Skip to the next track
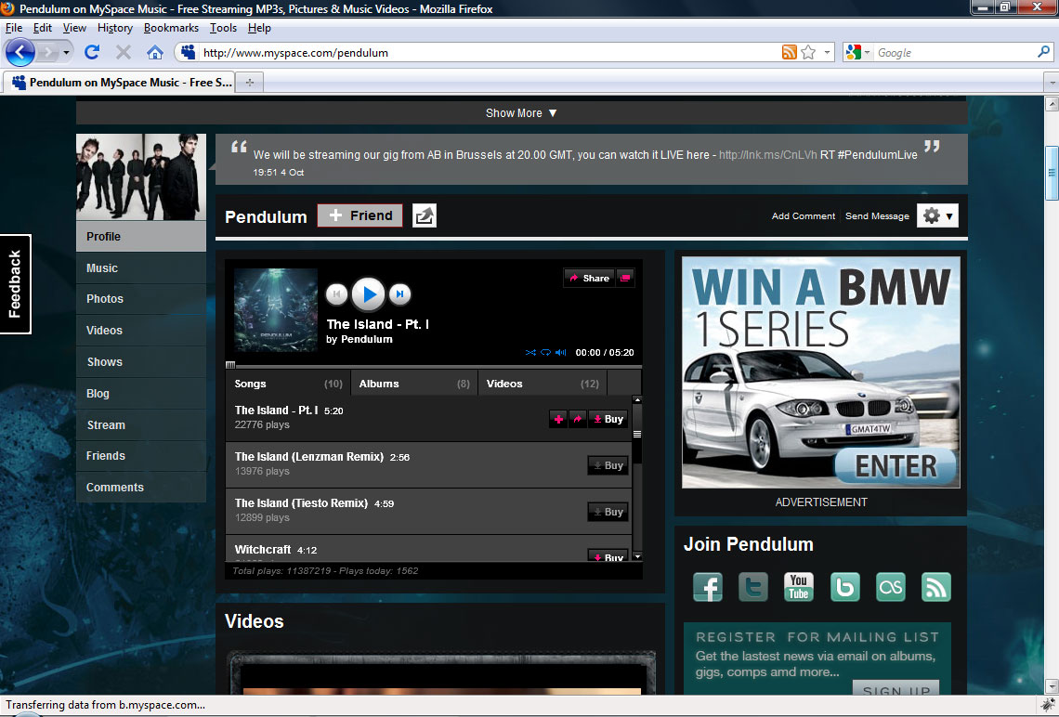The image size is (1059, 717). click(x=399, y=293)
